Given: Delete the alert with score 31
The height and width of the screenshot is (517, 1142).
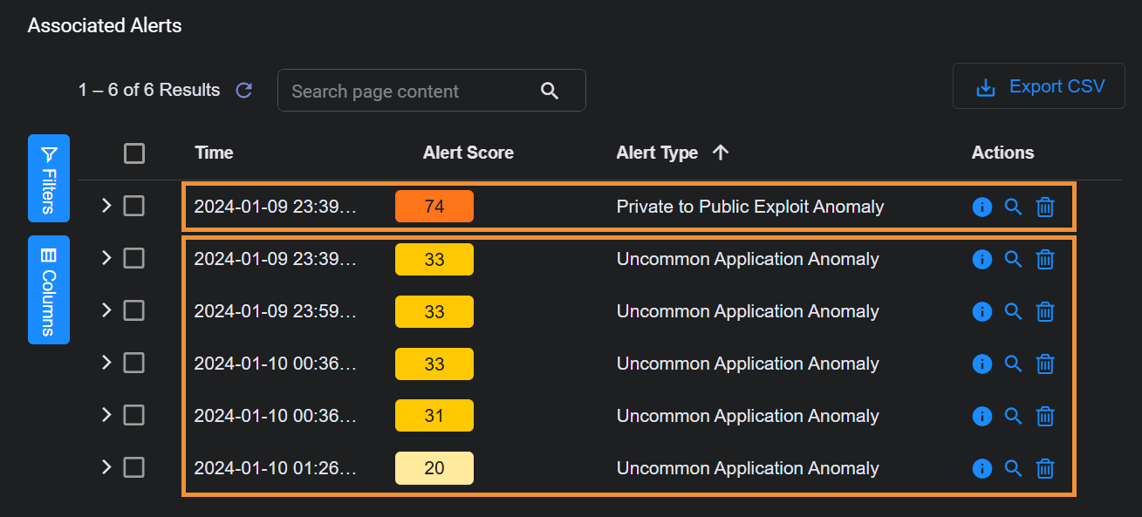Looking at the screenshot, I should [x=1044, y=416].
